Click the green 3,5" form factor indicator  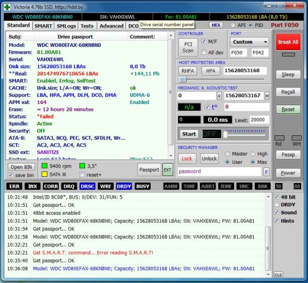82,166
